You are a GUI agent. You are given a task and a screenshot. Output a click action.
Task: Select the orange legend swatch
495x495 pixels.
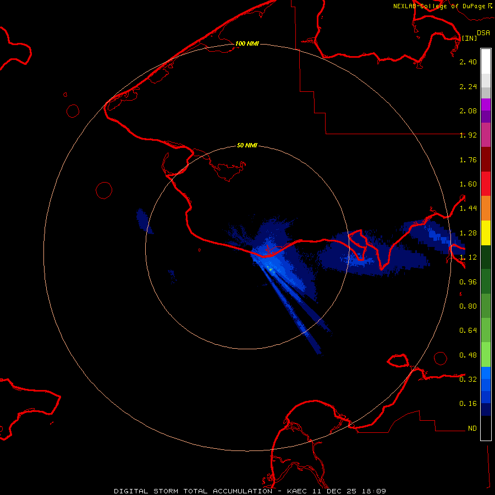click(486, 208)
